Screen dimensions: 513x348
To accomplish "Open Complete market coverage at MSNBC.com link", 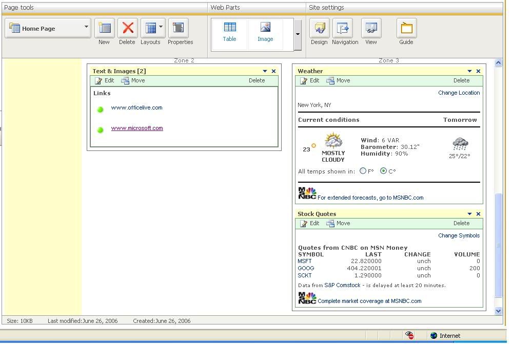I will 369,301.
